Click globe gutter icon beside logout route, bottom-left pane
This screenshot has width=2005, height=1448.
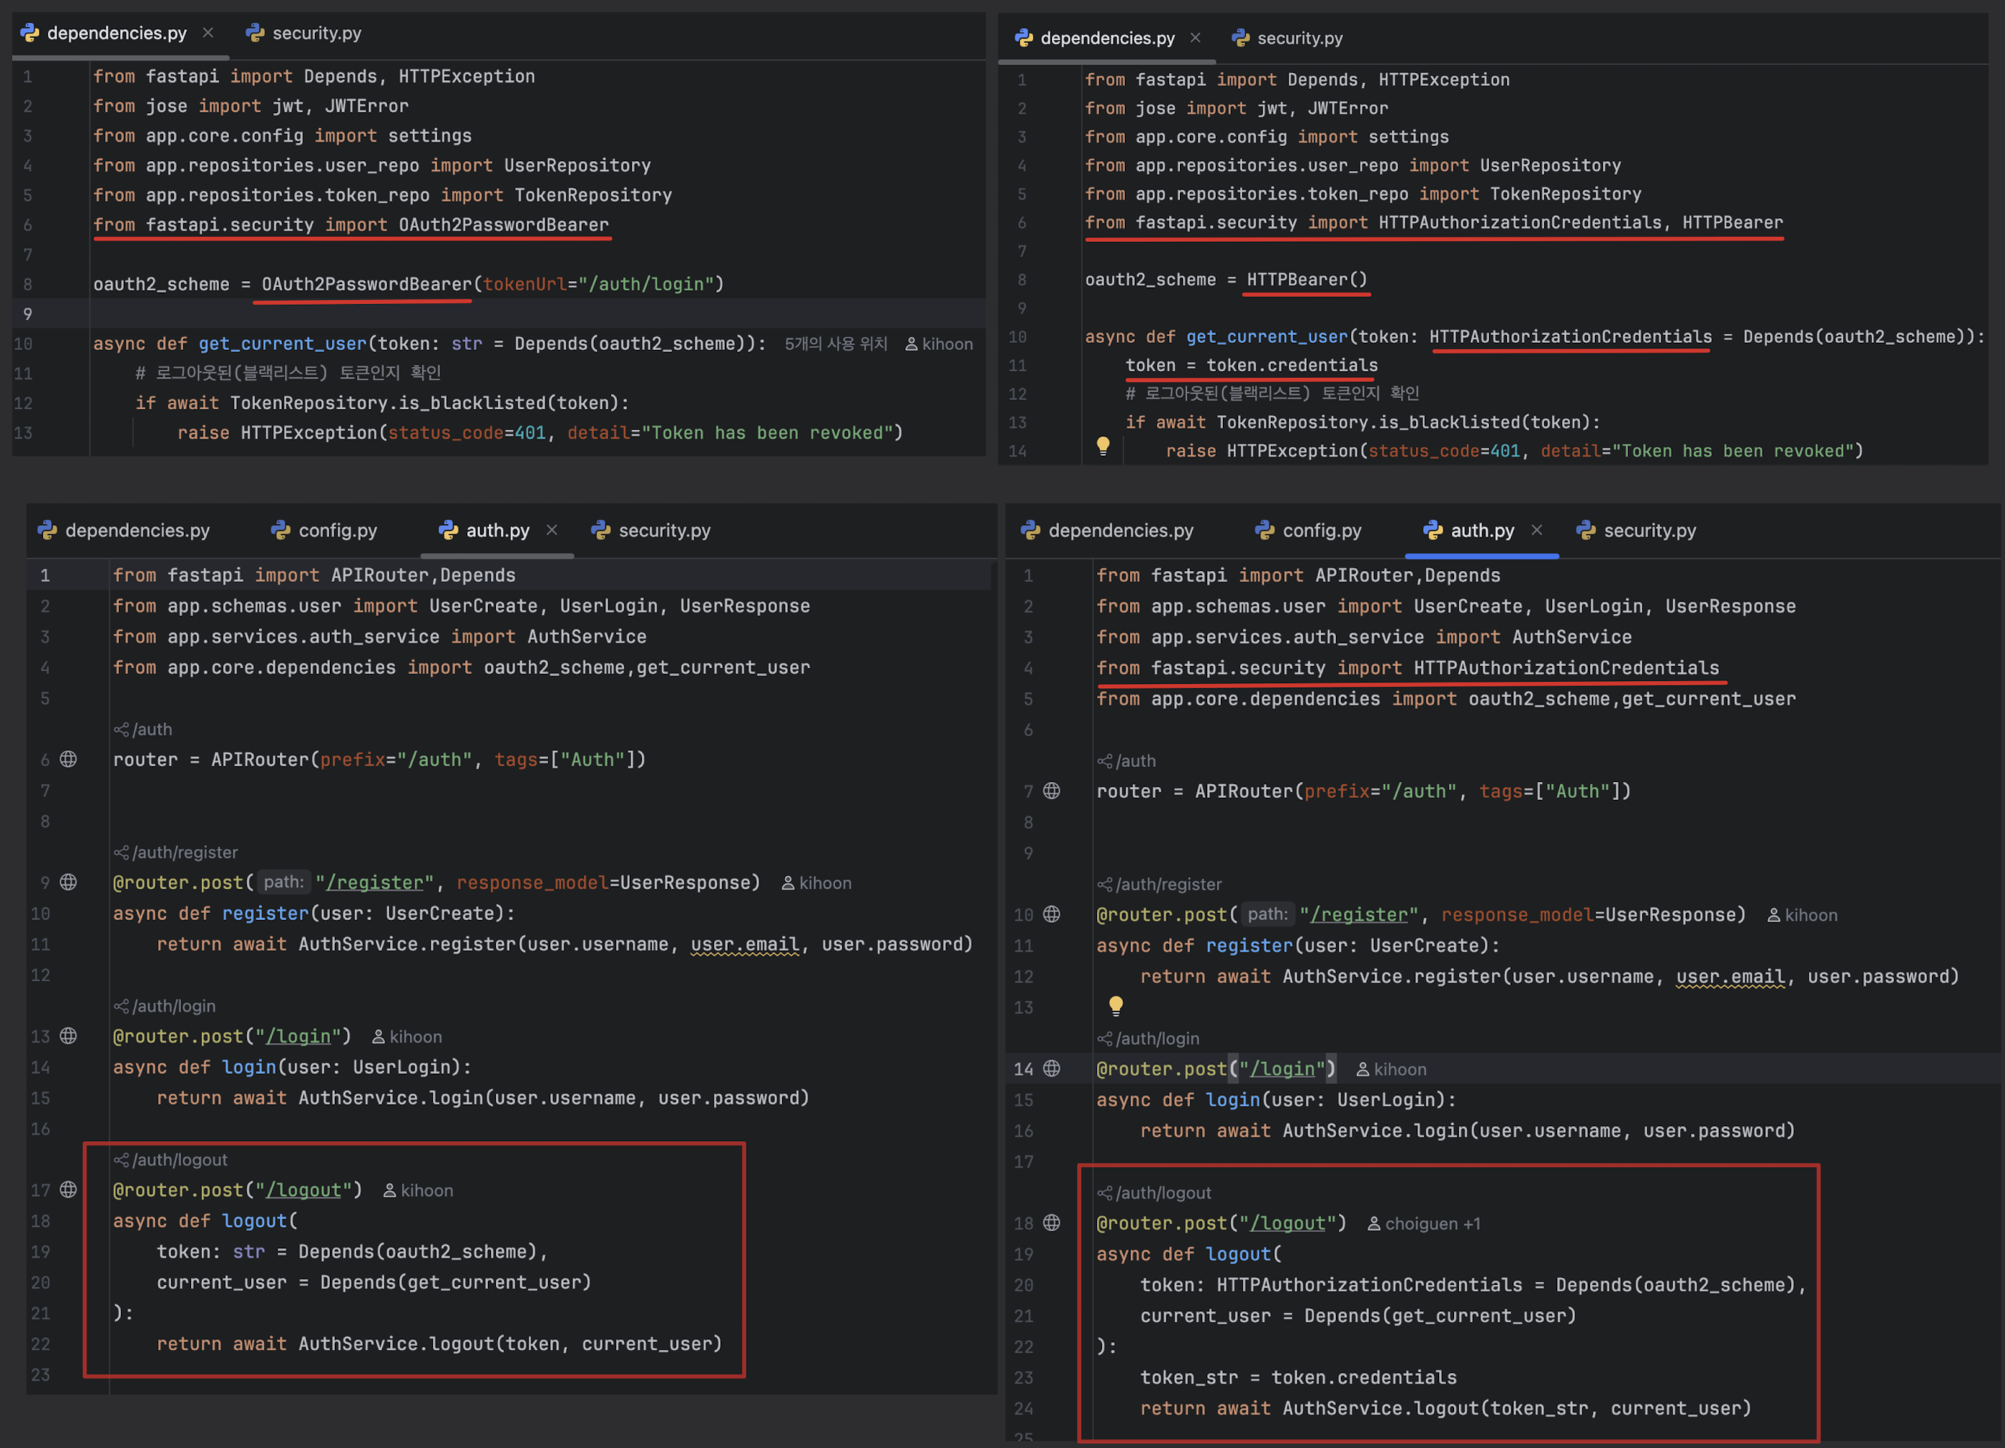coord(68,1190)
